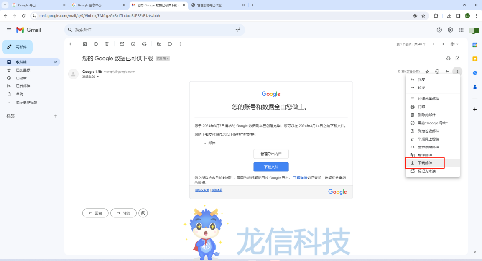Open email in new window icon
482x261 pixels.
(x=457, y=59)
